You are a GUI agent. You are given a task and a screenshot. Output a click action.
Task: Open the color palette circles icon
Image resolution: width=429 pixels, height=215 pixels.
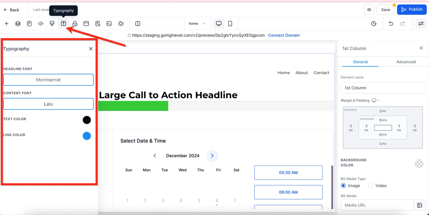pos(75,24)
